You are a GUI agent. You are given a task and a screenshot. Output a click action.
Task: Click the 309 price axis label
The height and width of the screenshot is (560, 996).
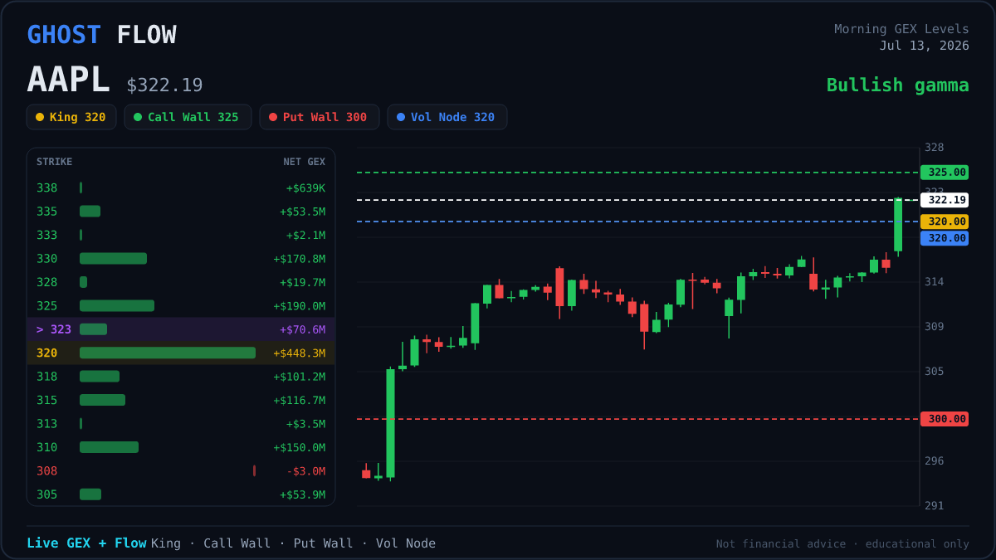934,327
